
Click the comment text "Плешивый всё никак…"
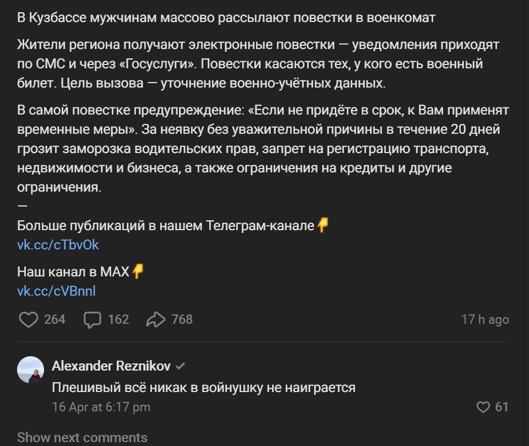pyautogui.click(x=203, y=387)
